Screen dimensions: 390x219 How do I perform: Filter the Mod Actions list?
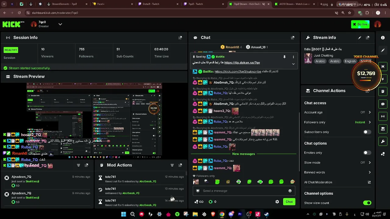tap(172, 165)
